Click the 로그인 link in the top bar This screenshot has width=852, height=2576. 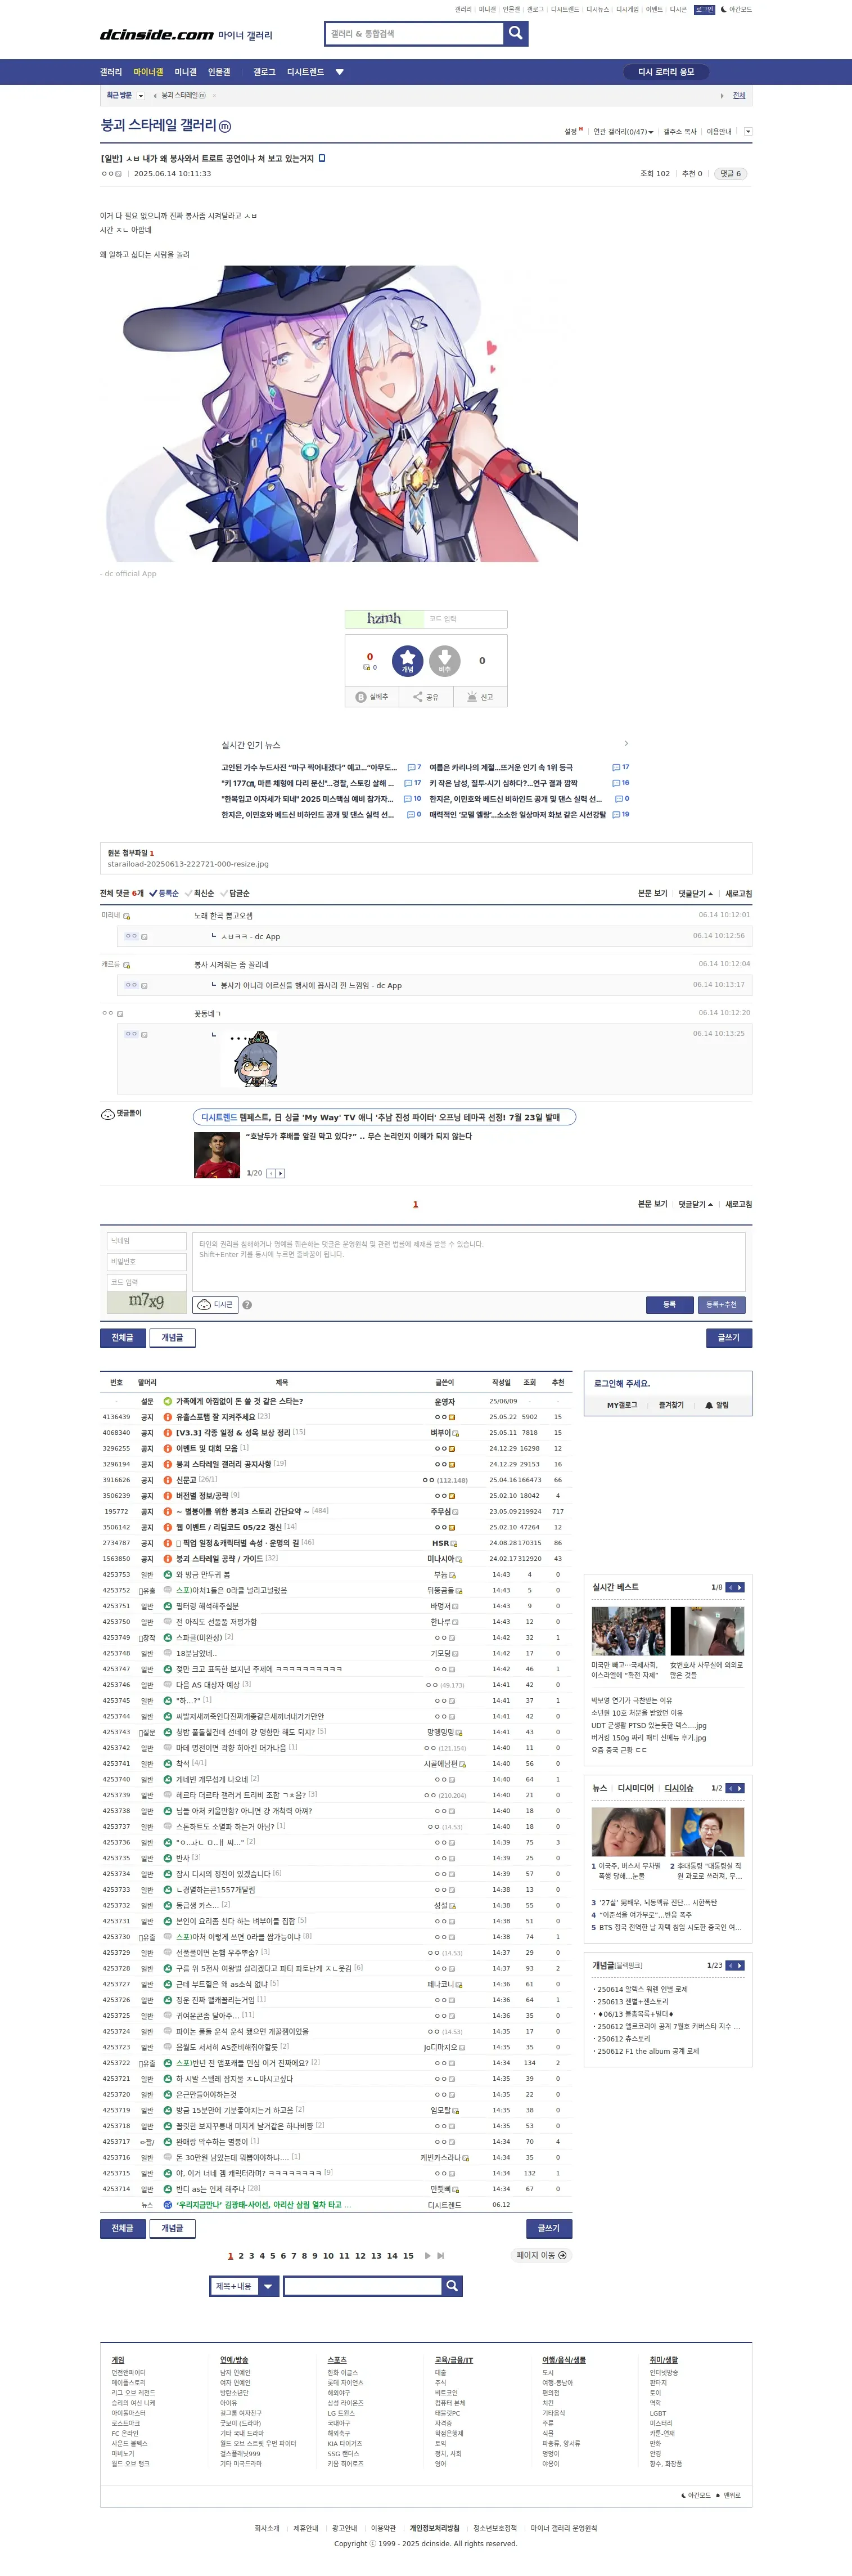pyautogui.click(x=705, y=9)
